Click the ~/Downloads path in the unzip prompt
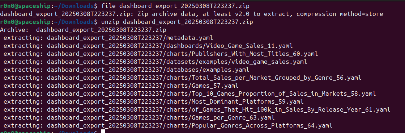The image size is (405, 133). tap(74, 22)
